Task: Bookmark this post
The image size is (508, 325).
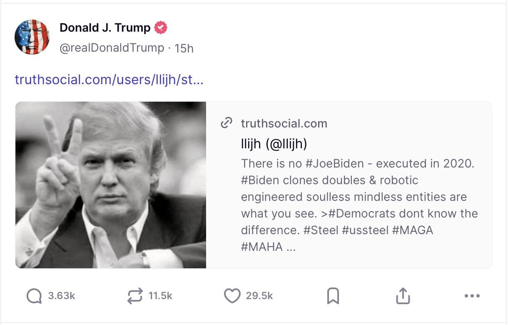Action: click(333, 296)
